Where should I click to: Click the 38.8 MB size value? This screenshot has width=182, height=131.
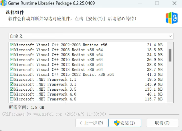point(155,65)
